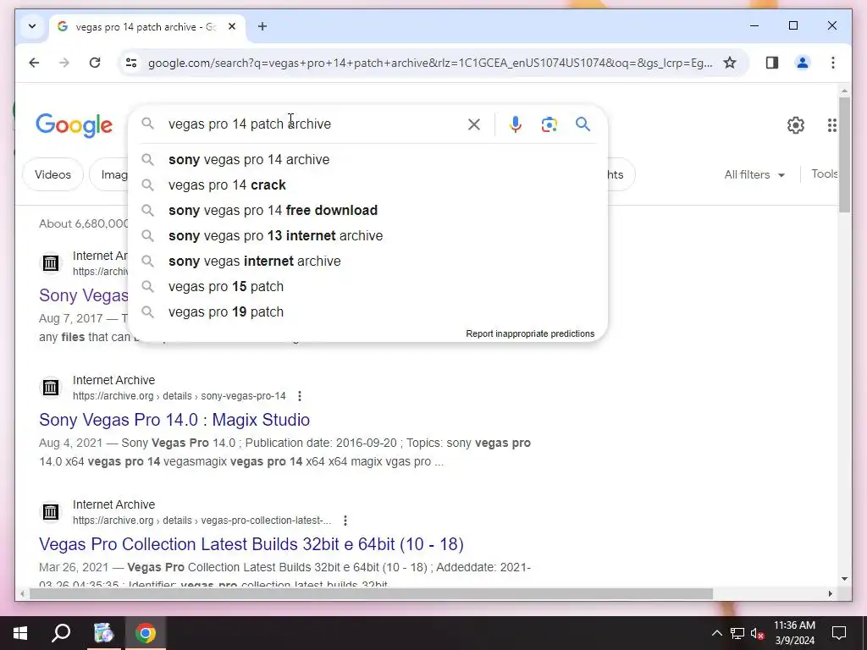Choose suggestion vegas pro 15 patch

pos(367,287)
